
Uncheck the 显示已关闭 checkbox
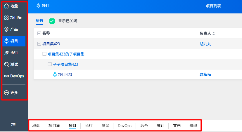coord(52,21)
